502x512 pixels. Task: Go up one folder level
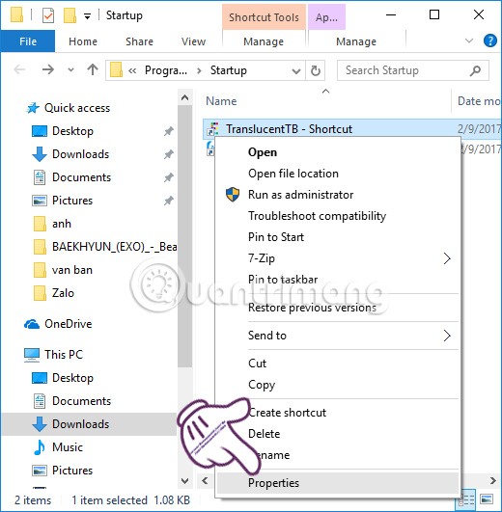[x=93, y=69]
